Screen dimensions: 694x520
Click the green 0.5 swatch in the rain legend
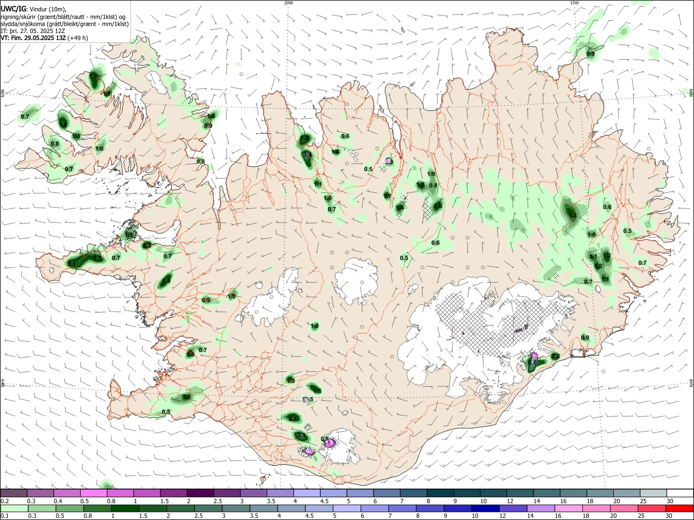tap(69, 509)
